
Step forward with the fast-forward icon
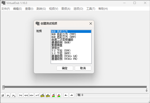pos(31,95)
